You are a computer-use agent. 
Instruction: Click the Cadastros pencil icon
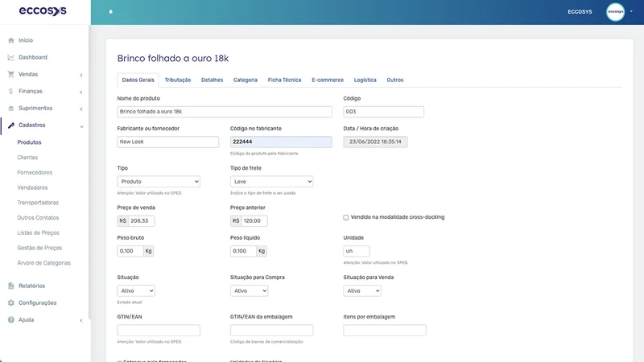click(11, 125)
